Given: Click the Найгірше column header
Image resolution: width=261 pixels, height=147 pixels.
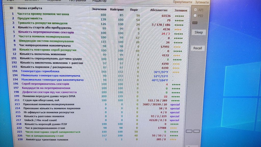Looking at the screenshot, I should click(117, 9).
